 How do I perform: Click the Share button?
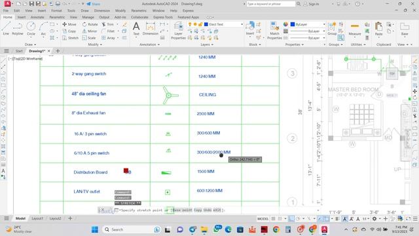93,4
